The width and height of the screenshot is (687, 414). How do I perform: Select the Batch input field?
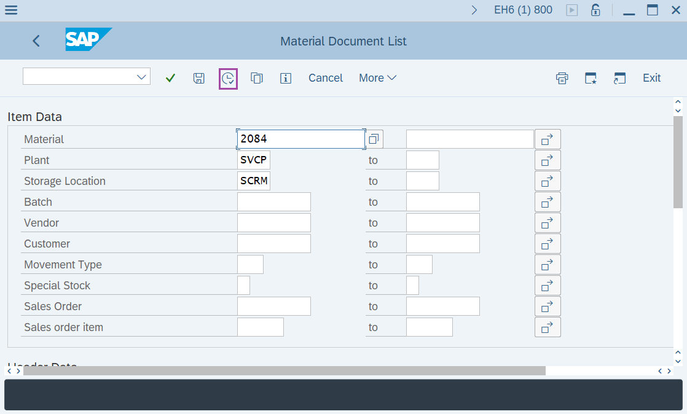click(273, 201)
